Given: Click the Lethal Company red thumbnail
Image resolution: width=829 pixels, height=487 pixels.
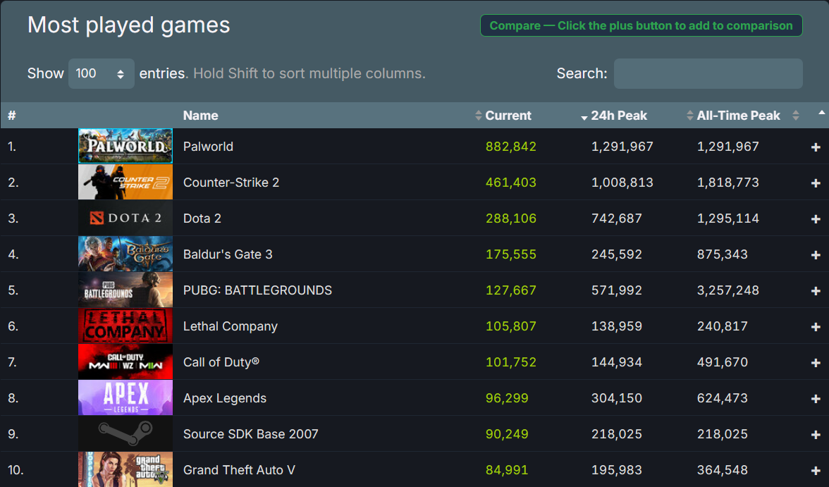Looking at the screenshot, I should pos(125,326).
